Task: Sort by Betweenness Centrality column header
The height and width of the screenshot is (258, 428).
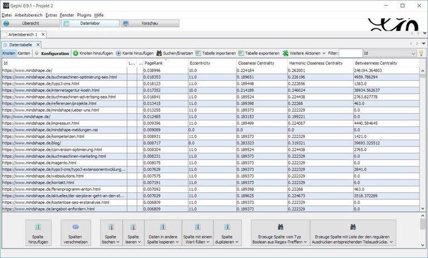Action: coord(386,63)
